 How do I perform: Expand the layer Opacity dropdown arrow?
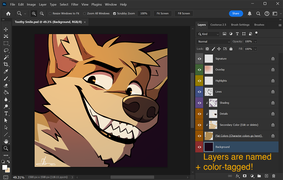[256, 42]
